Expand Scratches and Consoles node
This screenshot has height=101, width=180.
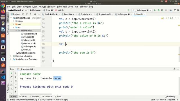11,59
